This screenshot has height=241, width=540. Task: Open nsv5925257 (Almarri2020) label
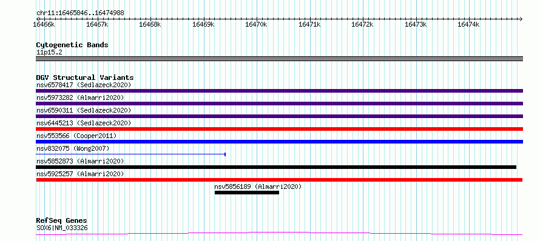(x=80, y=174)
